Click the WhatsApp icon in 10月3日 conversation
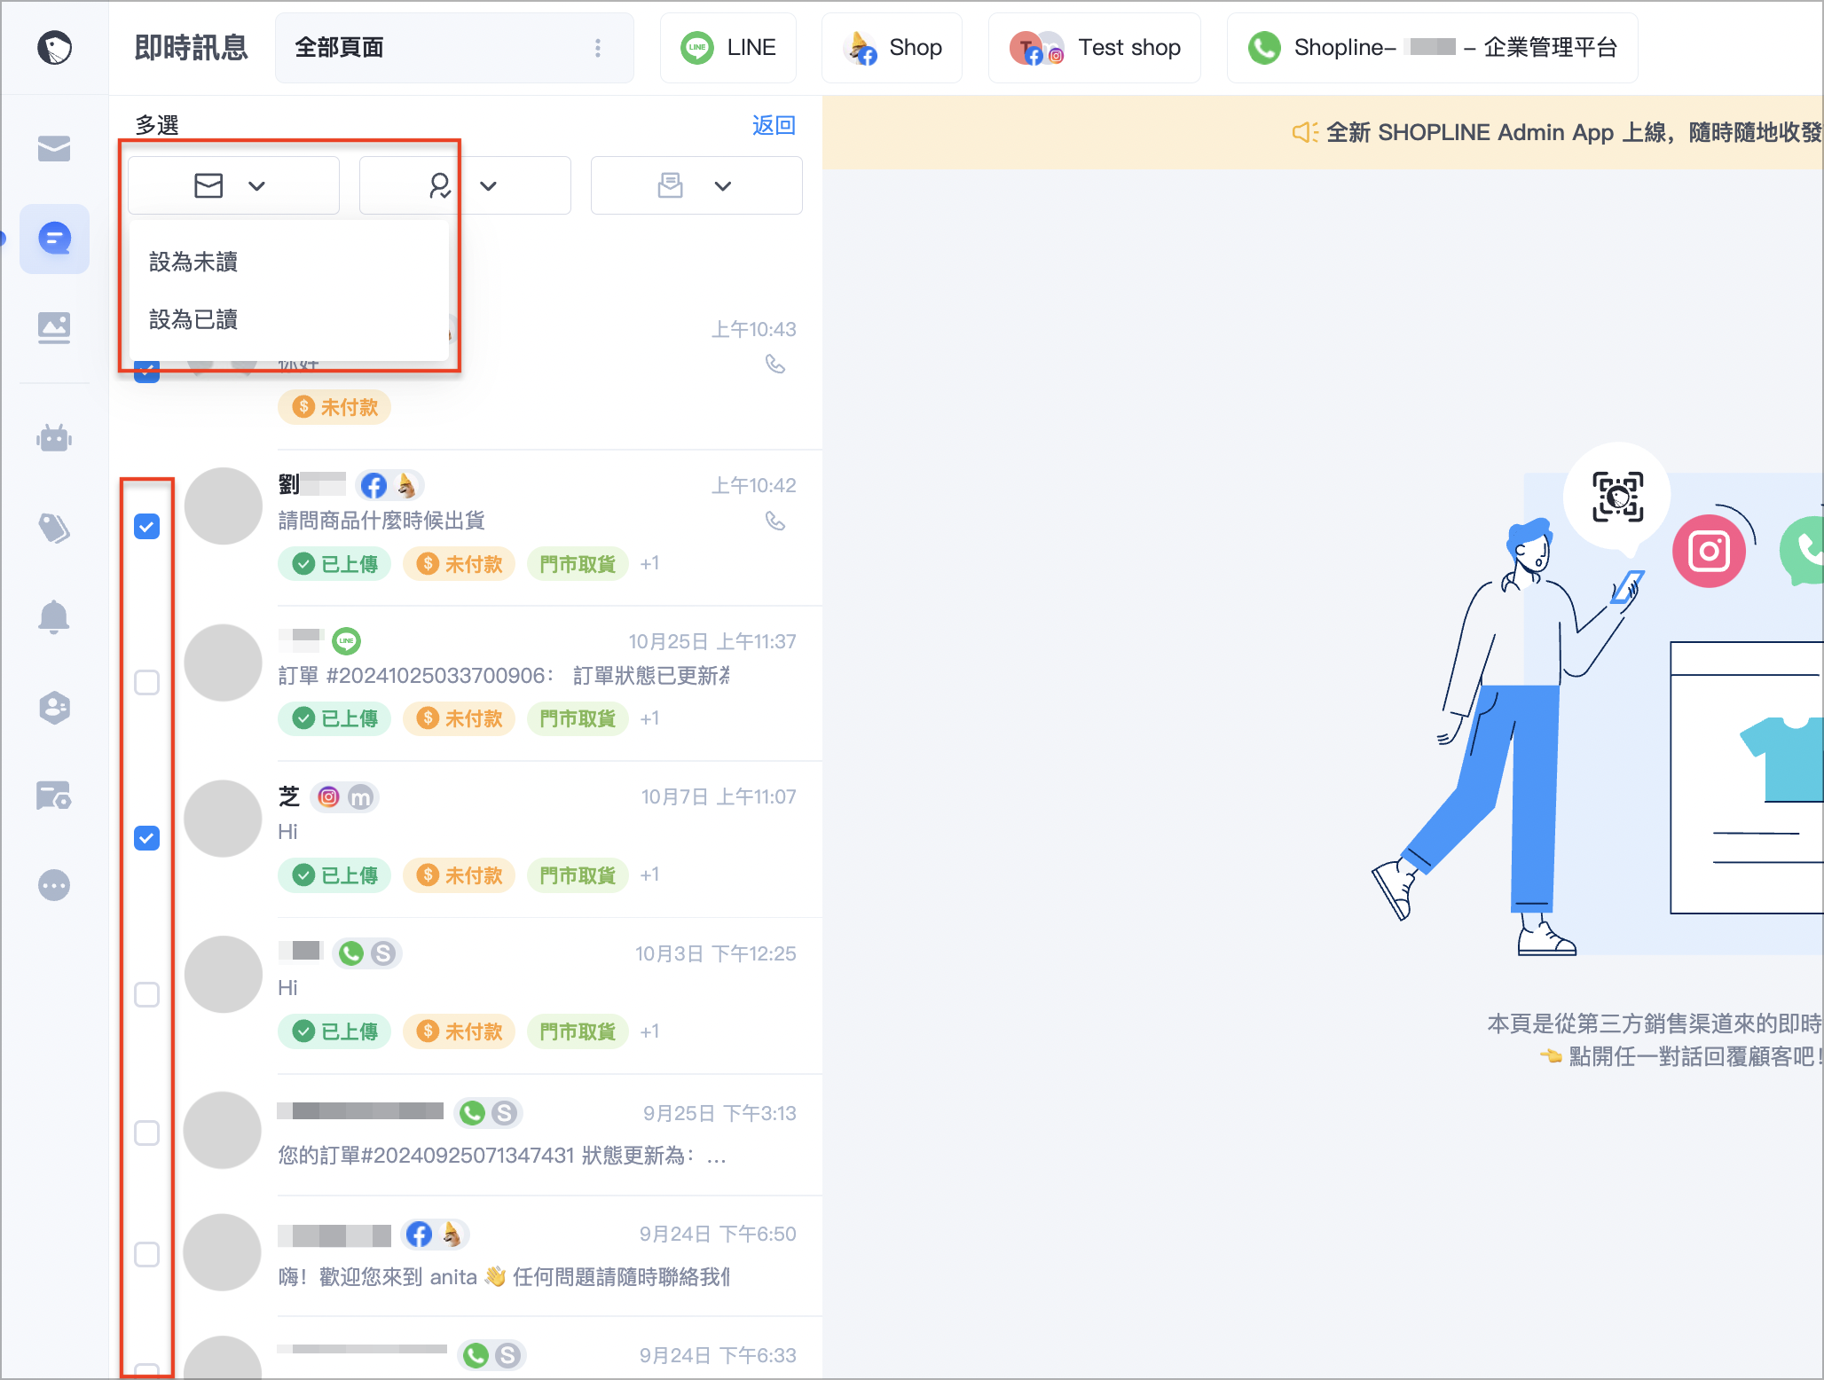Screen dimensions: 1824x1380 point(351,953)
